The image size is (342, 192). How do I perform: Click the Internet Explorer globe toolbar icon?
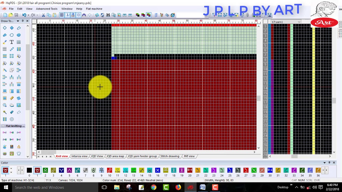pos(173,15)
